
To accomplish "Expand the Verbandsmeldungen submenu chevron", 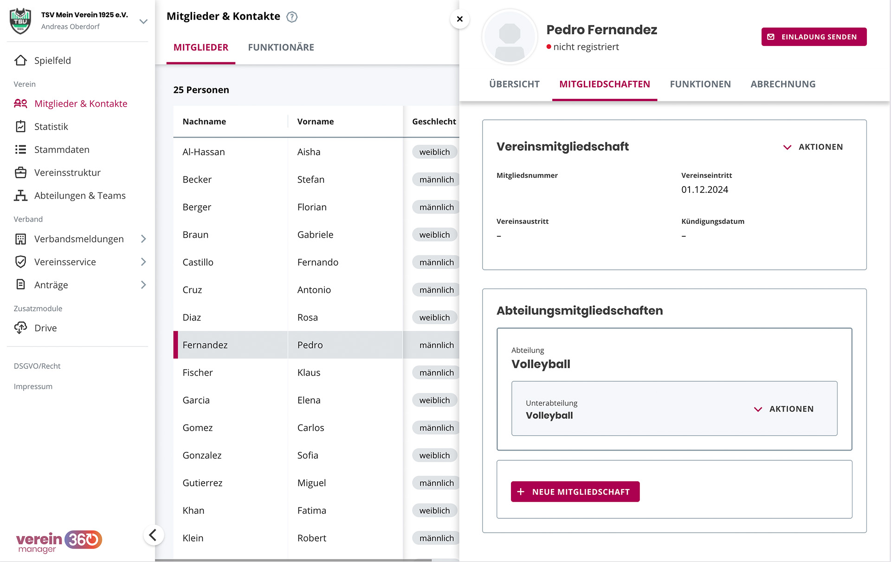I will (143, 239).
